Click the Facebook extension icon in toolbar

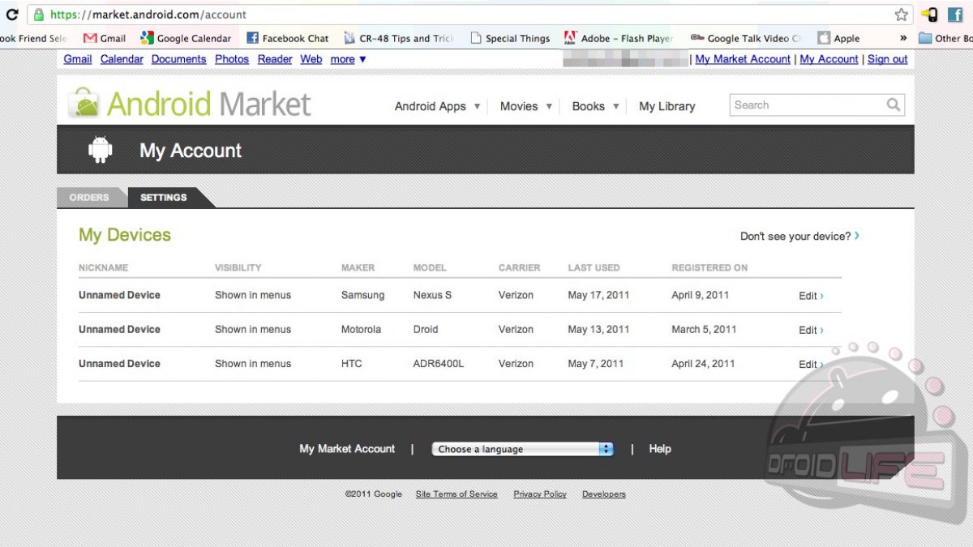(955, 15)
